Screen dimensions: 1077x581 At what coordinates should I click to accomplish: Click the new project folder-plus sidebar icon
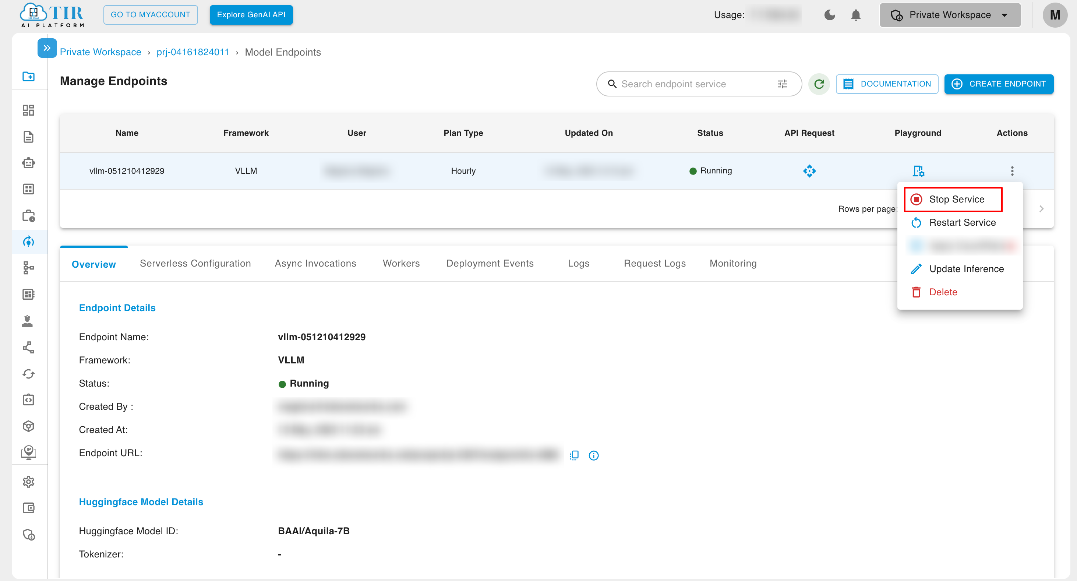coord(28,77)
